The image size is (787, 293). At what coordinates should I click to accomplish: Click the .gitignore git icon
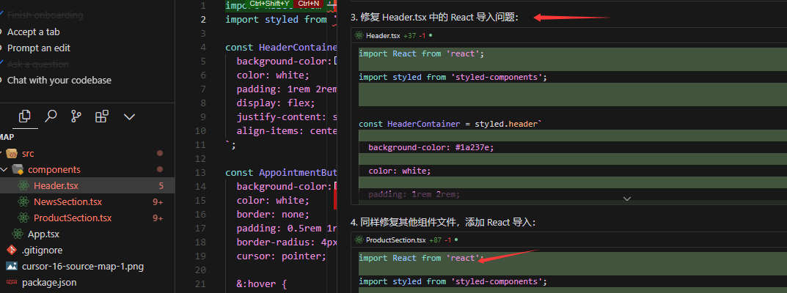pyautogui.click(x=12, y=250)
